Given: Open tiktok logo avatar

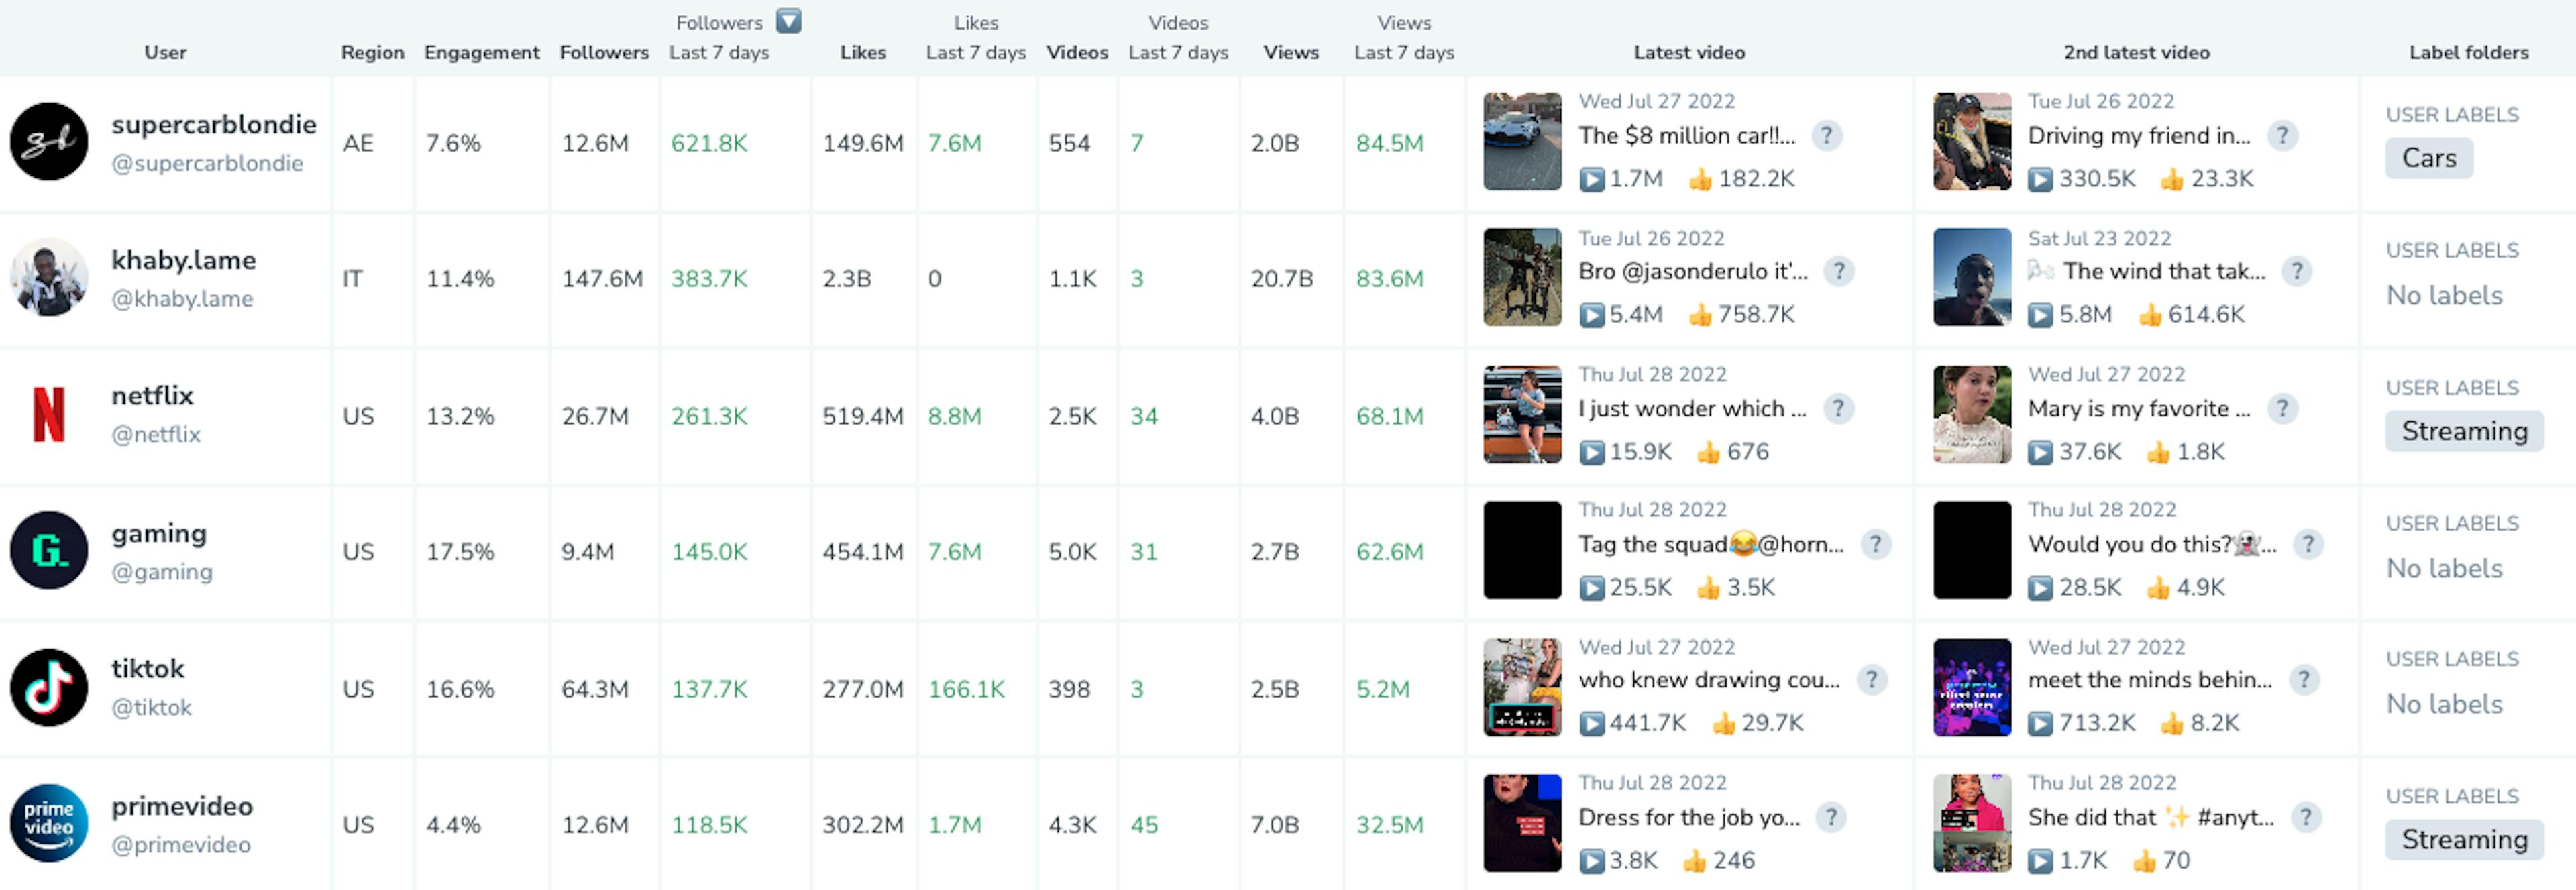Looking at the screenshot, I should [49, 687].
